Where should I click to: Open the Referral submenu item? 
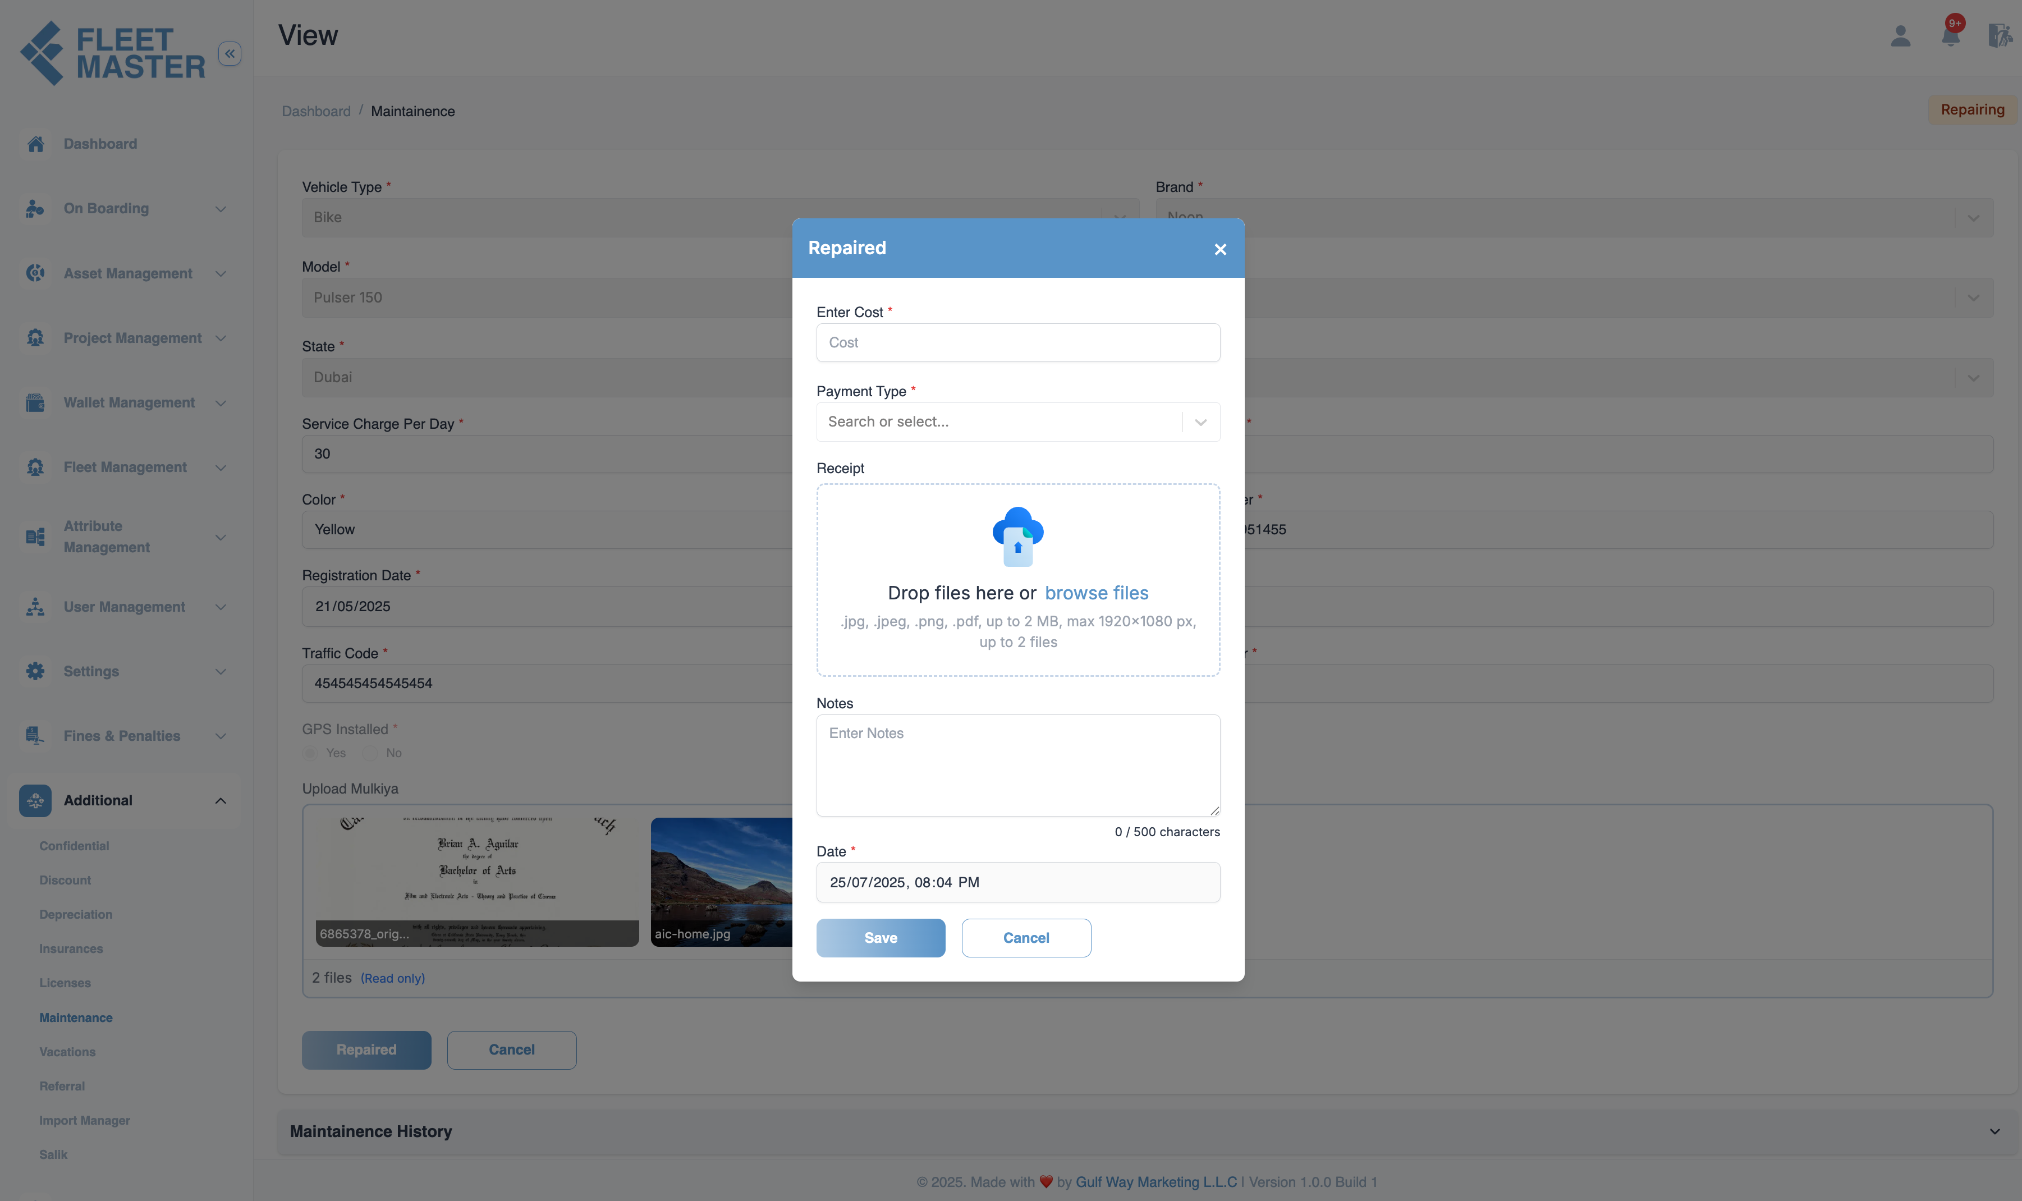(x=62, y=1086)
